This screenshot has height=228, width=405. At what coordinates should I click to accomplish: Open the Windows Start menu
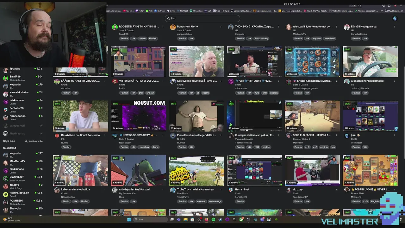click(x=129, y=219)
